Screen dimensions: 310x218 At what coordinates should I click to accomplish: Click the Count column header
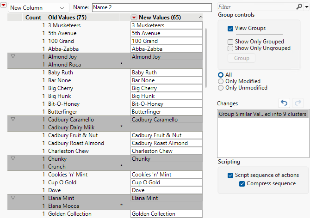point(33,18)
